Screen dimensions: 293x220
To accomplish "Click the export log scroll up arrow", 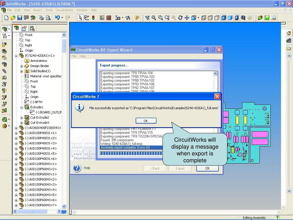I will point(215,74).
